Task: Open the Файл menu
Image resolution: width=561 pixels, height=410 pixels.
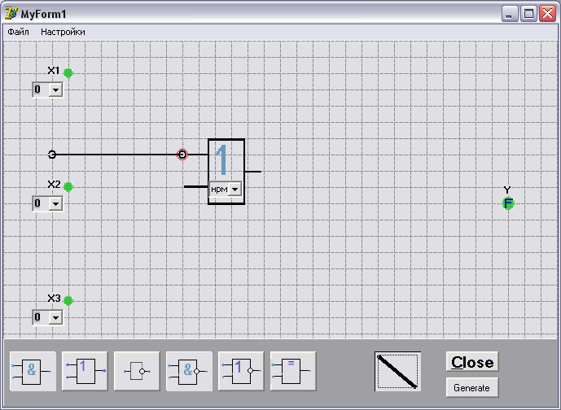Action: pyautogui.click(x=18, y=32)
